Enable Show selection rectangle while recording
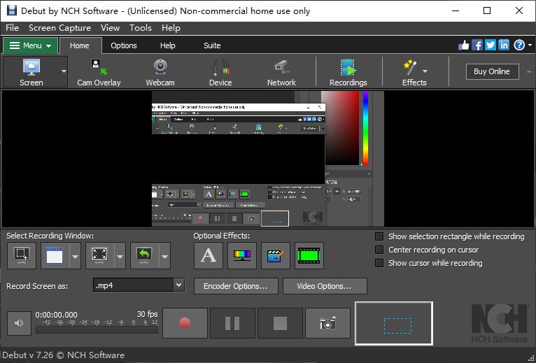536x363 pixels. coord(379,236)
